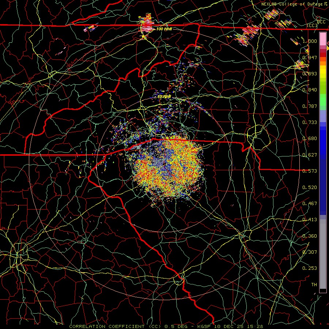
Task: Click the KGSP station ID in the caption
Action: click(205, 326)
